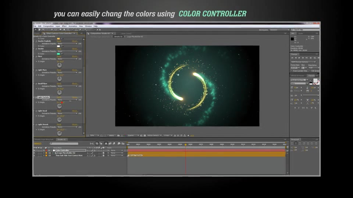Select the Puppet Pin tool

[x=85, y=30]
